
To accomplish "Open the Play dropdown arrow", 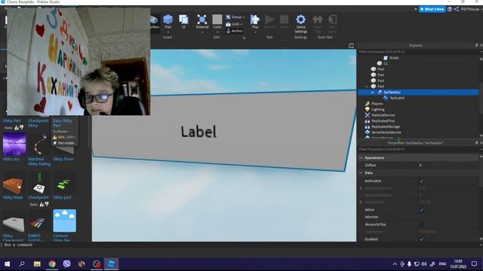I will 255,32.
